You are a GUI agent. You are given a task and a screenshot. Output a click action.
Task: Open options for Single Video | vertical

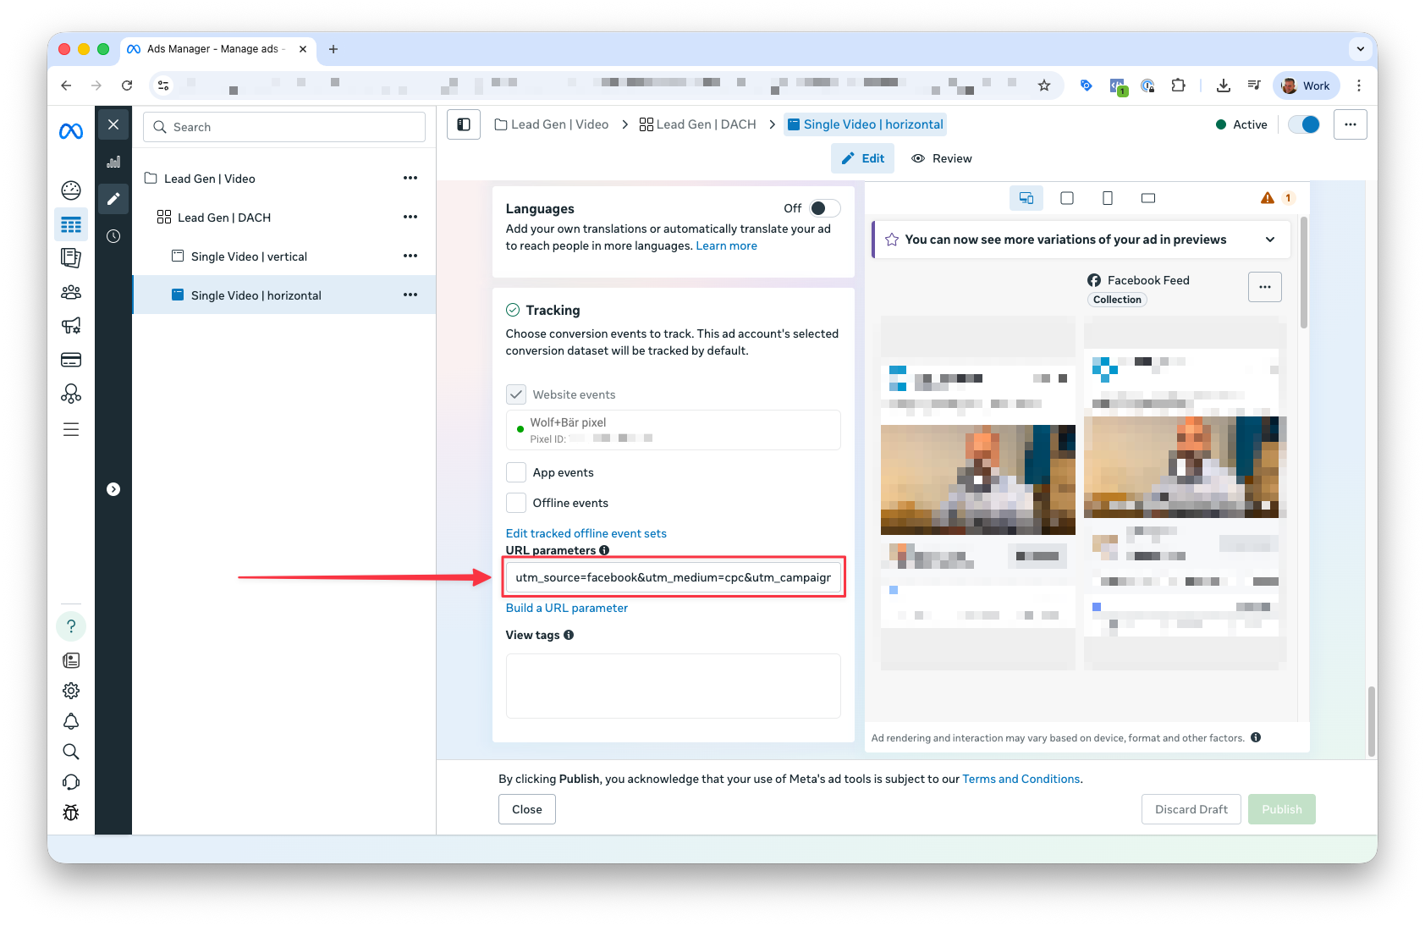point(410,255)
